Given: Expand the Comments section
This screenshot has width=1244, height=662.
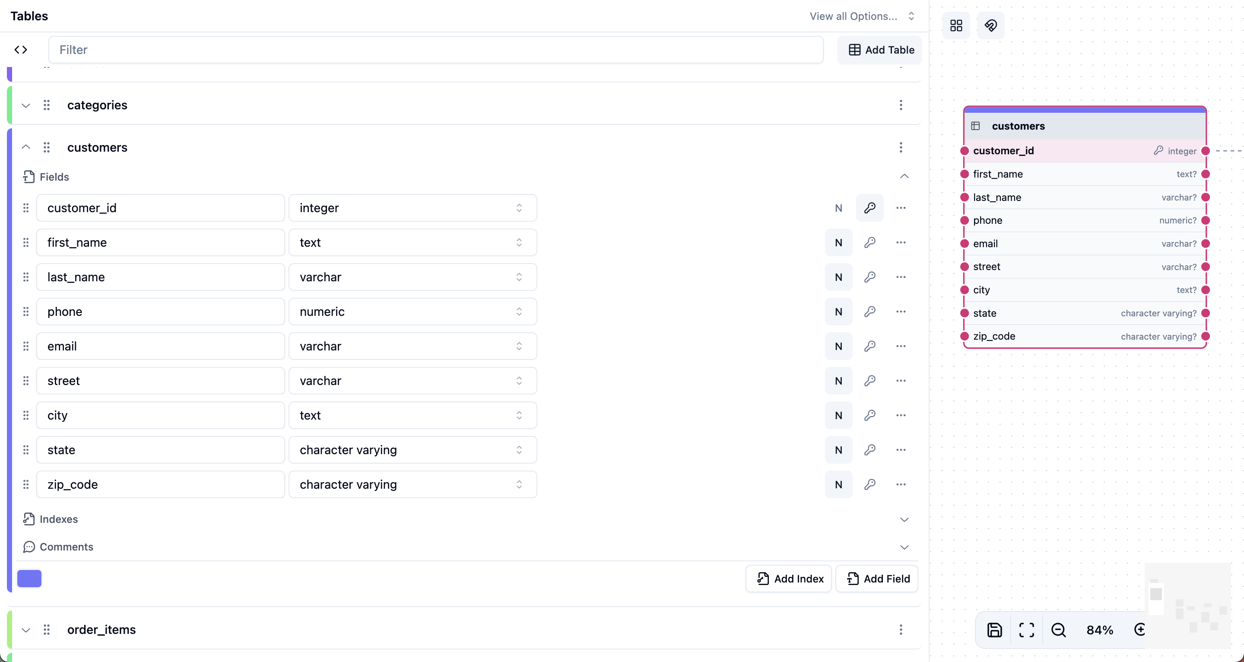Looking at the screenshot, I should (x=904, y=547).
